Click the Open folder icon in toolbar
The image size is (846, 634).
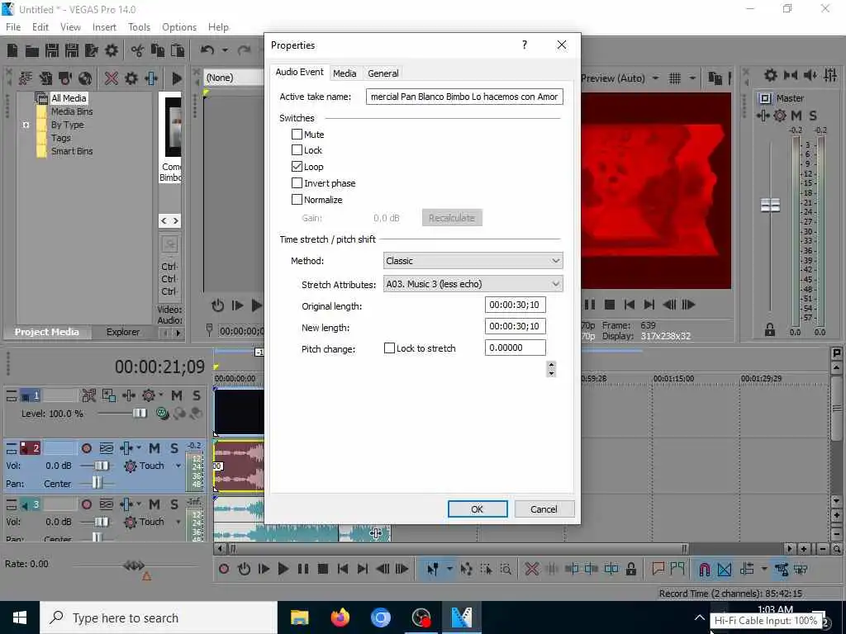[32, 50]
